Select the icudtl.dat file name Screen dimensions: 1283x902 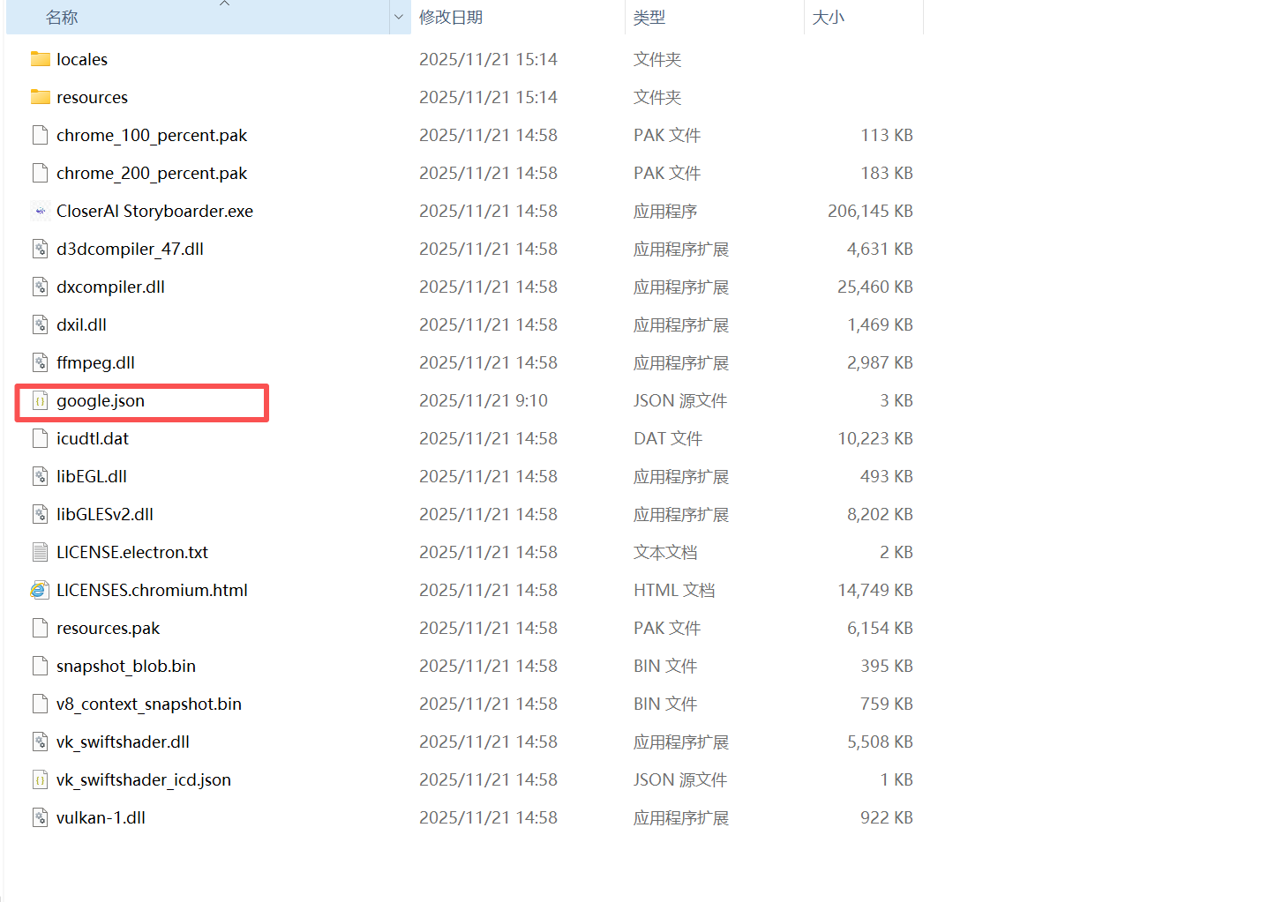click(93, 438)
